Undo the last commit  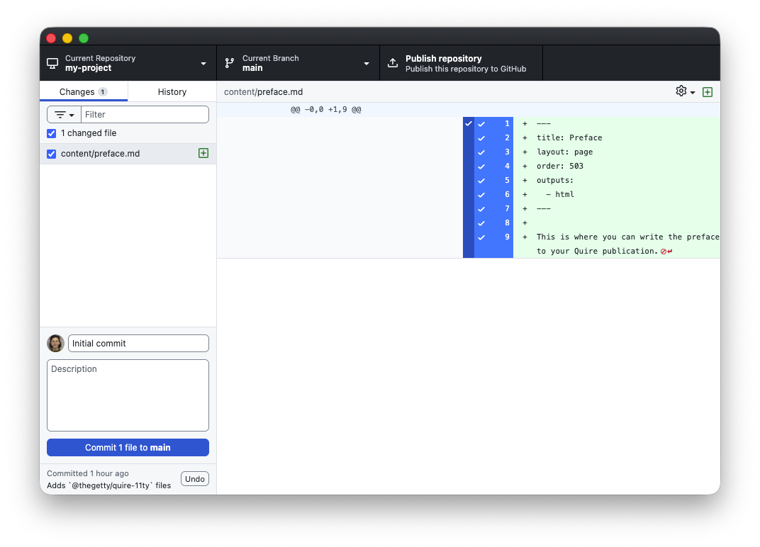click(x=194, y=479)
